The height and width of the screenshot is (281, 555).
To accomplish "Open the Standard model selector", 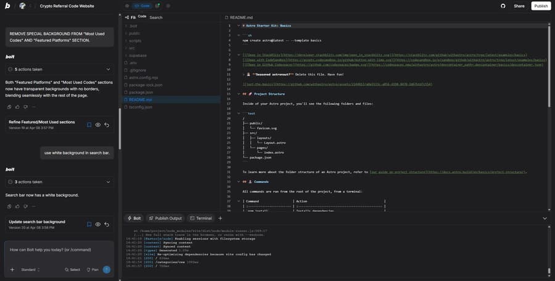I will tap(30, 270).
